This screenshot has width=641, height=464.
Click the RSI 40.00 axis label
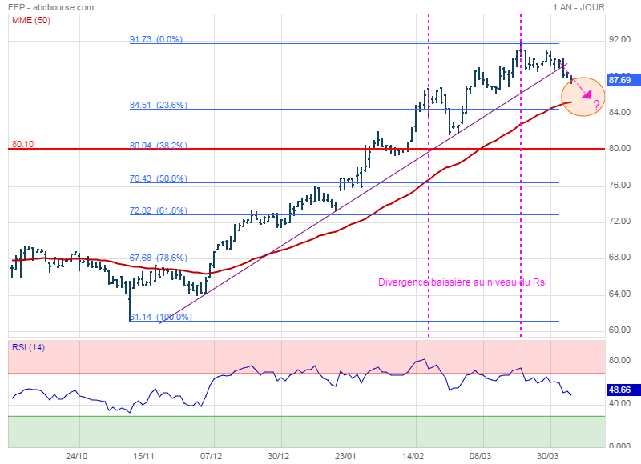pos(619,403)
